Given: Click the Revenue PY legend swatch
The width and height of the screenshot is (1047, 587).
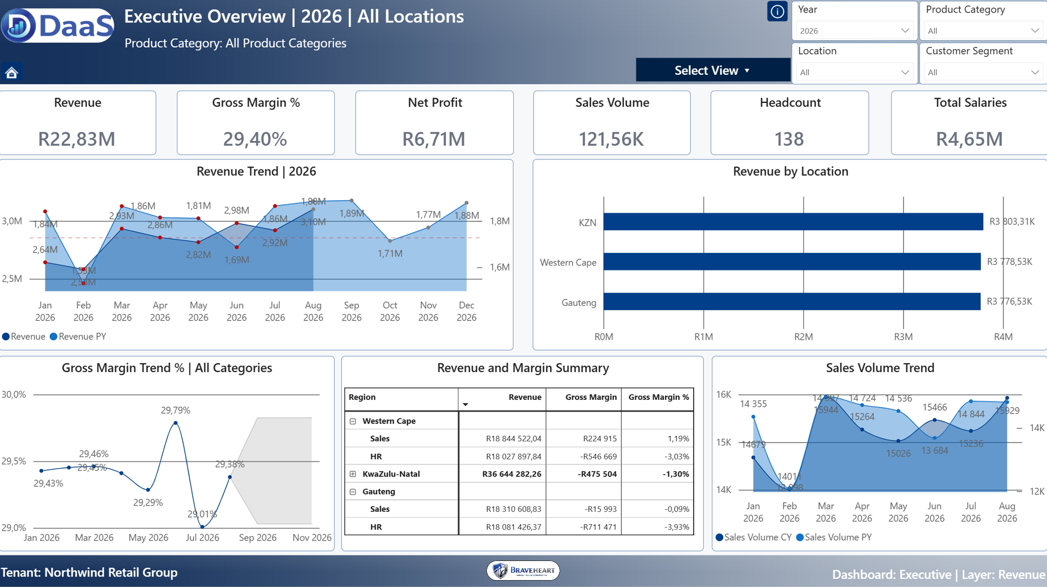Looking at the screenshot, I should point(53,337).
